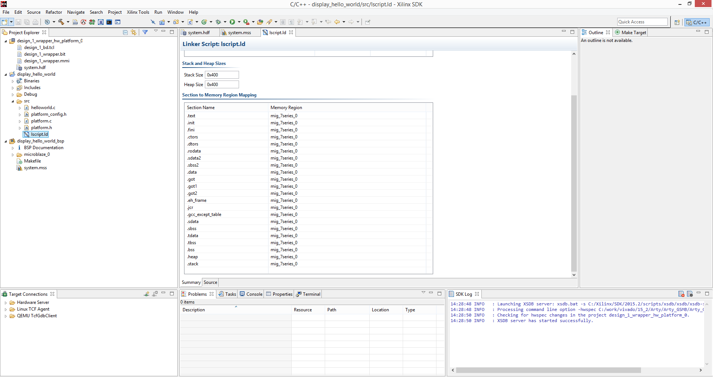Click the yellow Back arrow navigation icon

tap(337, 22)
